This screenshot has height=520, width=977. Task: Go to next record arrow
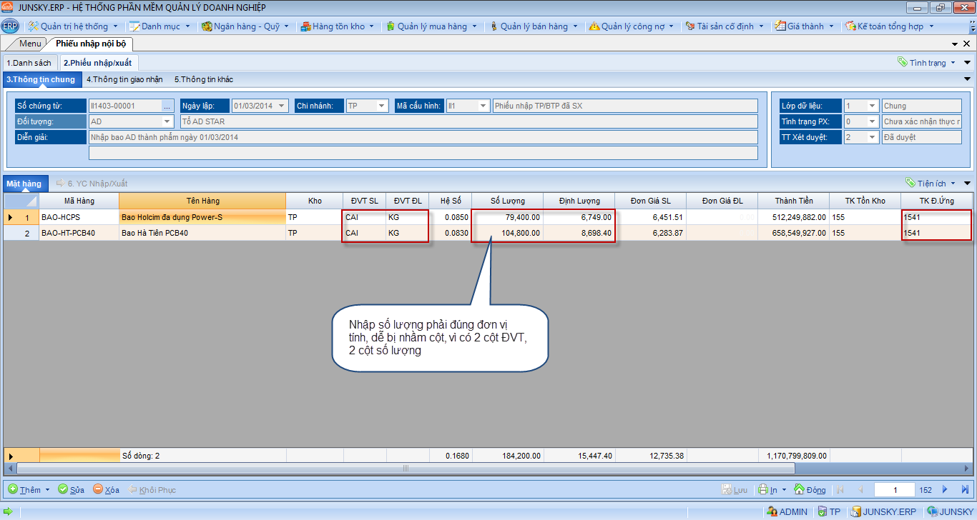click(945, 489)
